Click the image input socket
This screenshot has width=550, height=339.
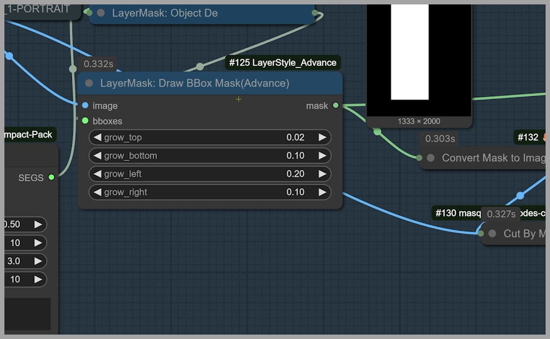coord(85,106)
